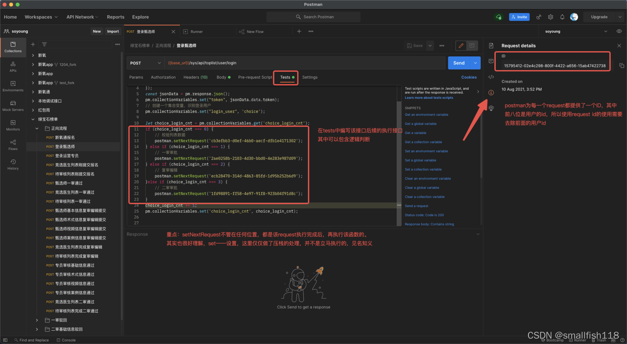Collapse the 正向流程 folder
Image resolution: width=627 pixels, height=344 pixels.
pyautogui.click(x=37, y=128)
